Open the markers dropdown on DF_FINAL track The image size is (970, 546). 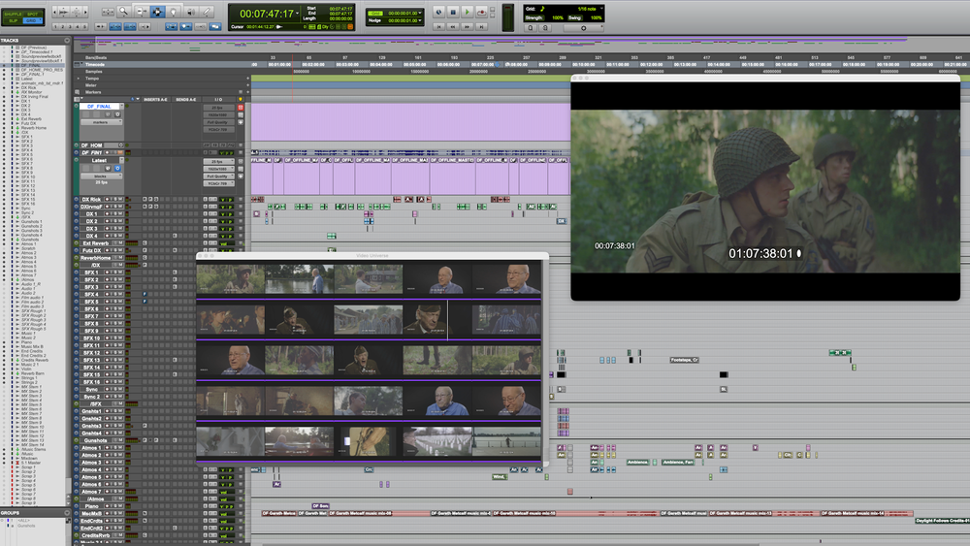pyautogui.click(x=102, y=122)
